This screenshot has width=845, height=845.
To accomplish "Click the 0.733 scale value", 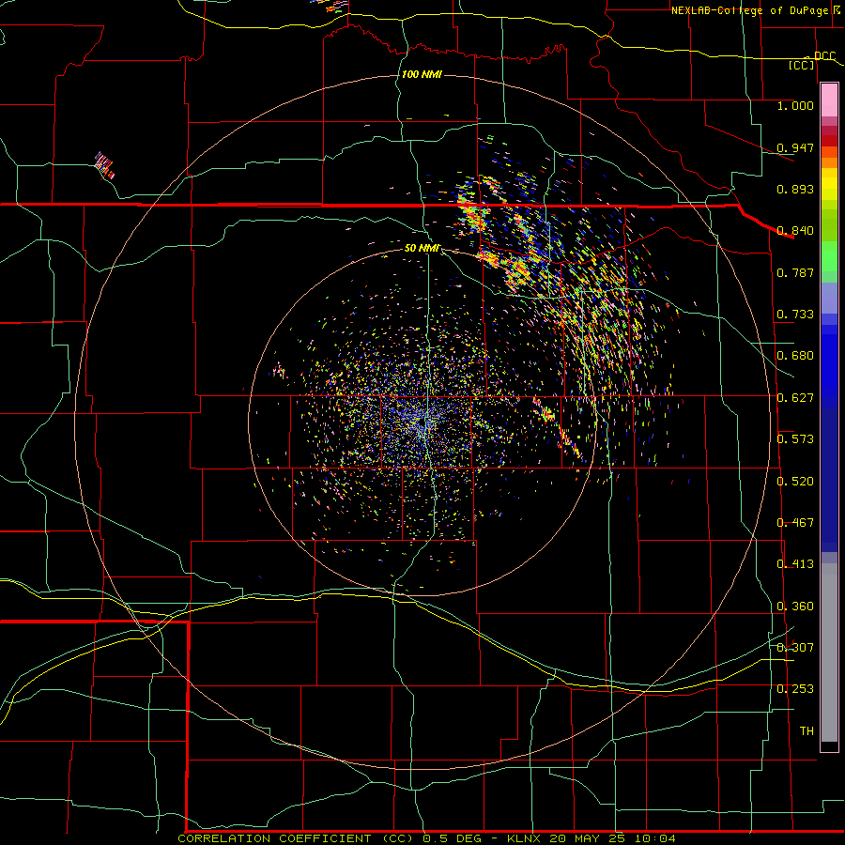I will pyautogui.click(x=795, y=314).
